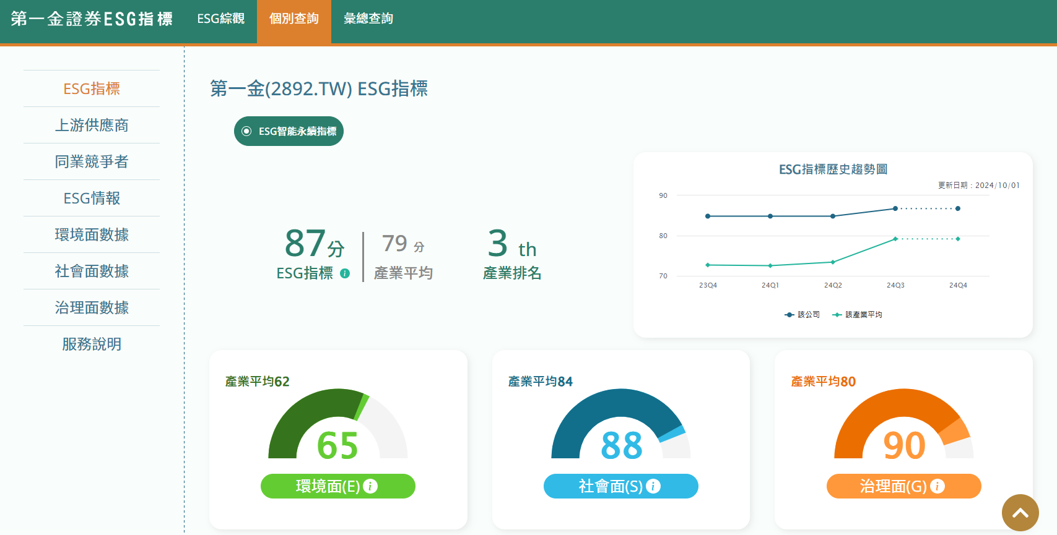Select the 個別查詢 tab

point(294,19)
